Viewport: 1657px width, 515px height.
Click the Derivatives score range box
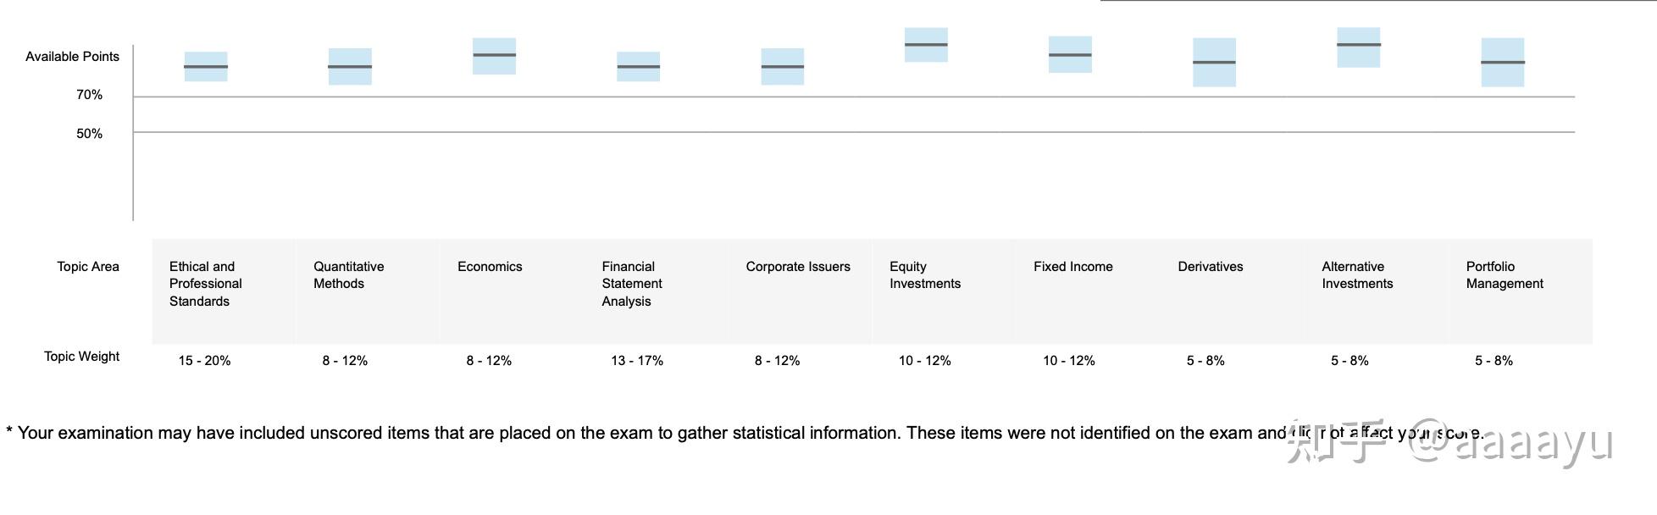1214,62
